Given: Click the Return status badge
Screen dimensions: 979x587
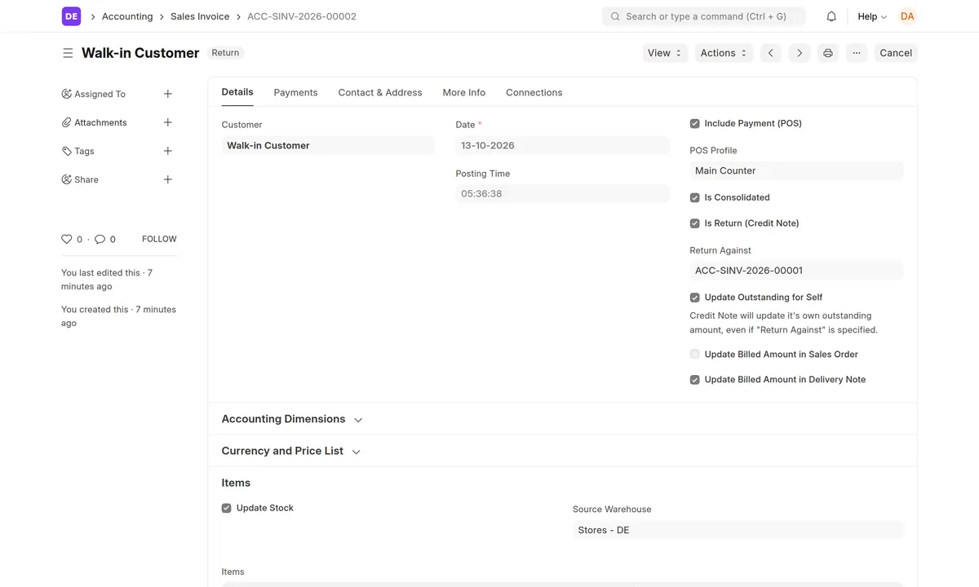Looking at the screenshot, I should pos(225,53).
